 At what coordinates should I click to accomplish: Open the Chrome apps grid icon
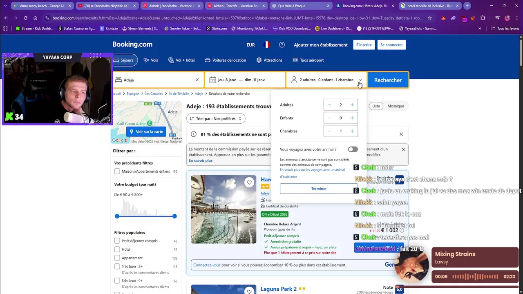click(5, 29)
